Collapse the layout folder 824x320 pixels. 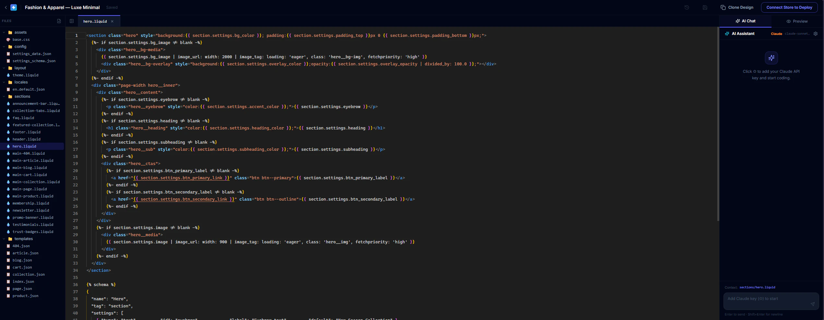click(x=4, y=68)
